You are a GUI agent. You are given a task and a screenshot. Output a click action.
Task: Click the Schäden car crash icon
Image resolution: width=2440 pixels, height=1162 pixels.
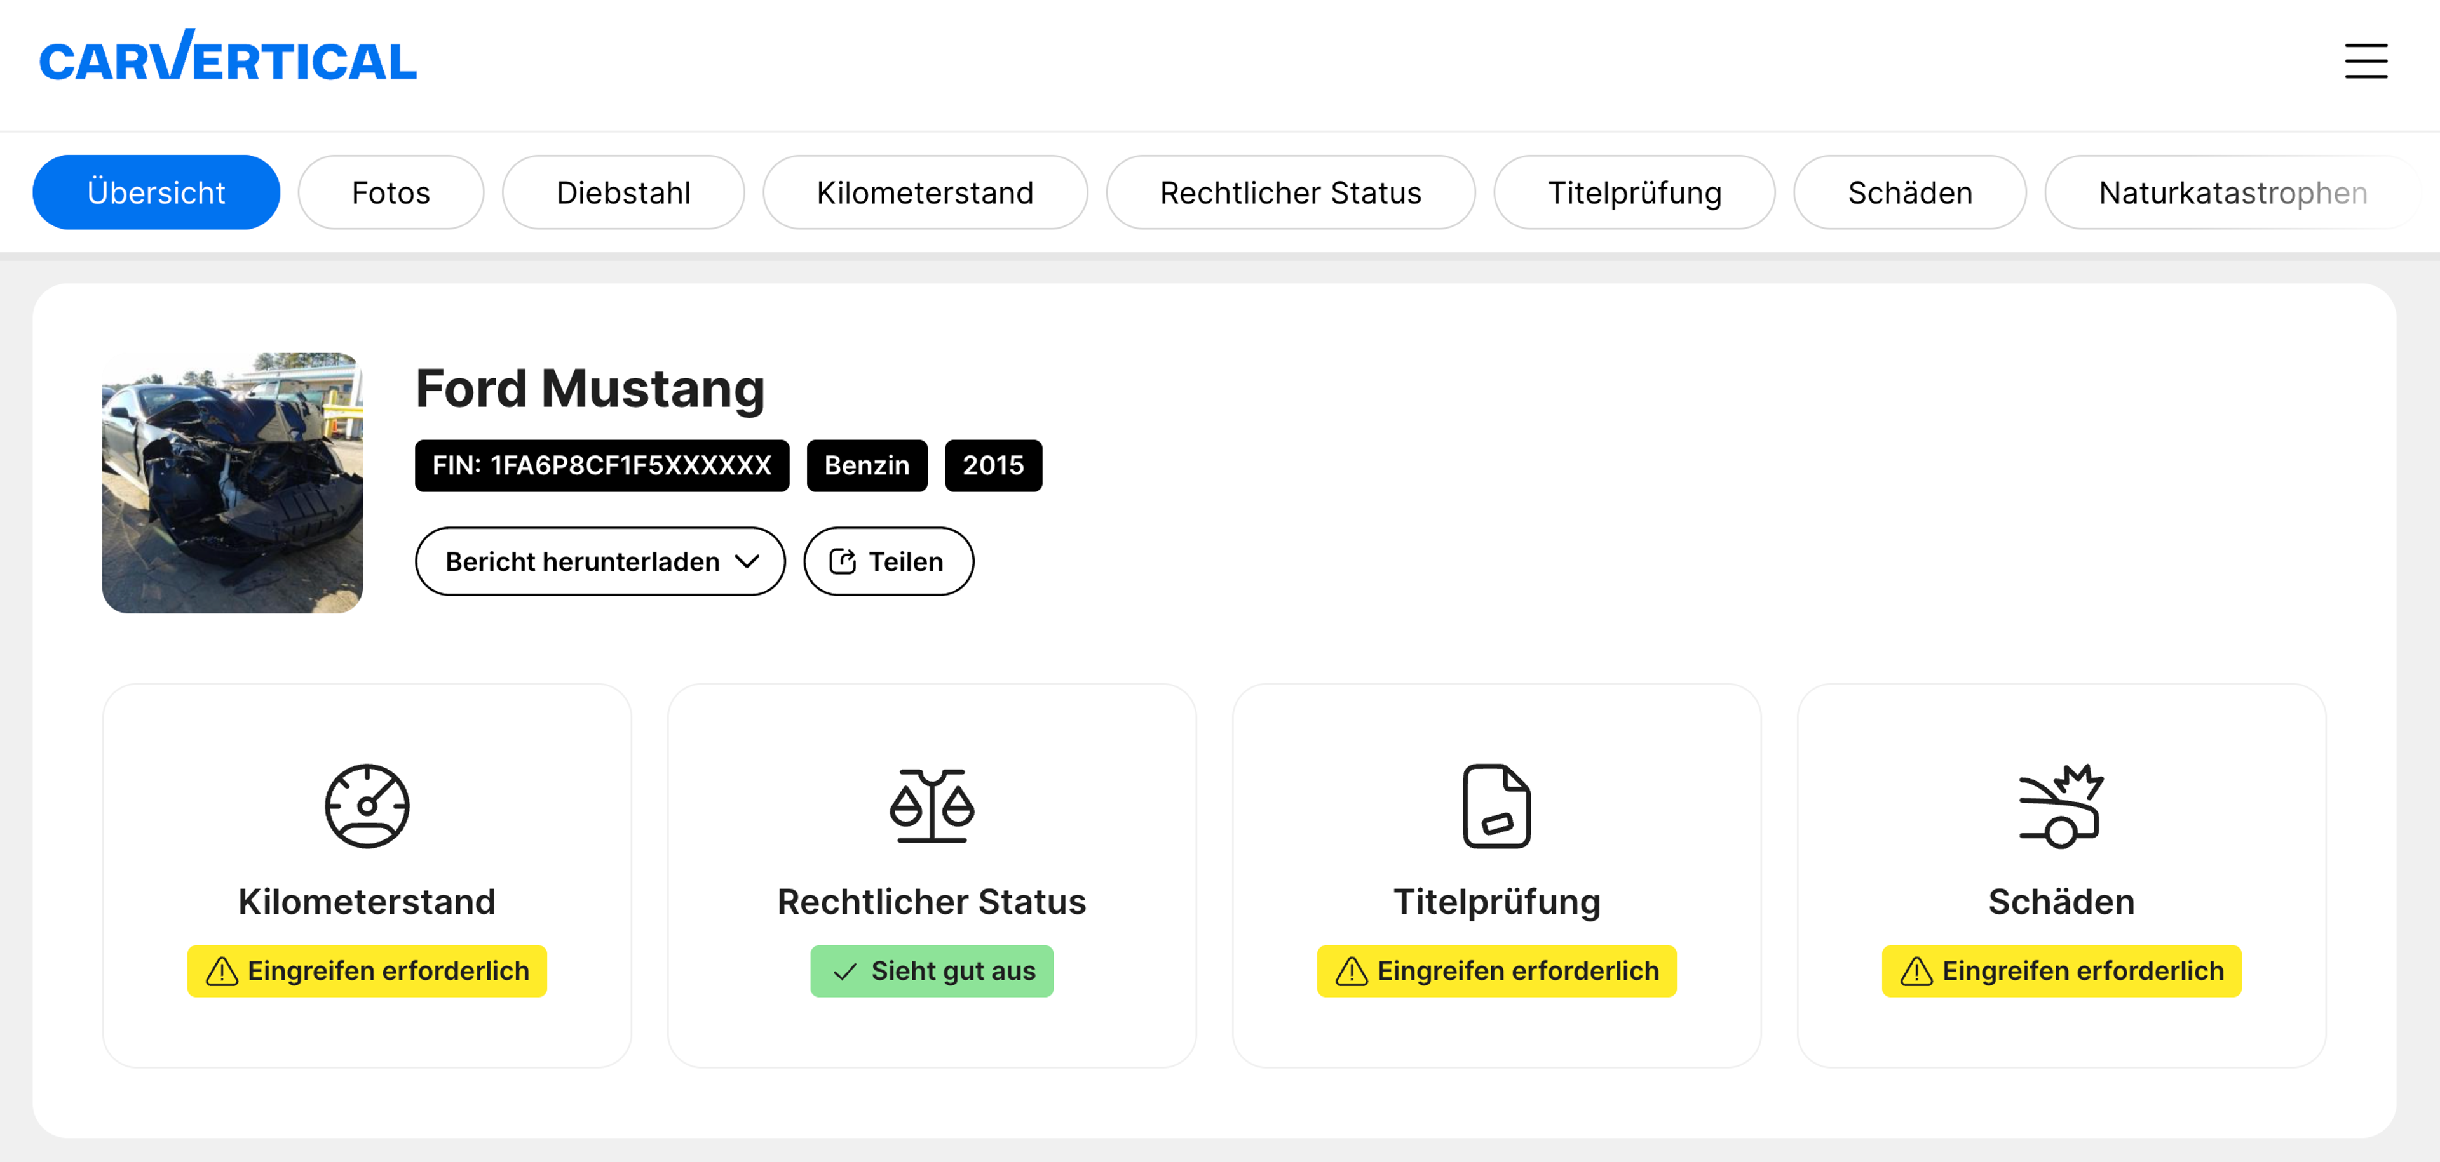coord(2061,805)
